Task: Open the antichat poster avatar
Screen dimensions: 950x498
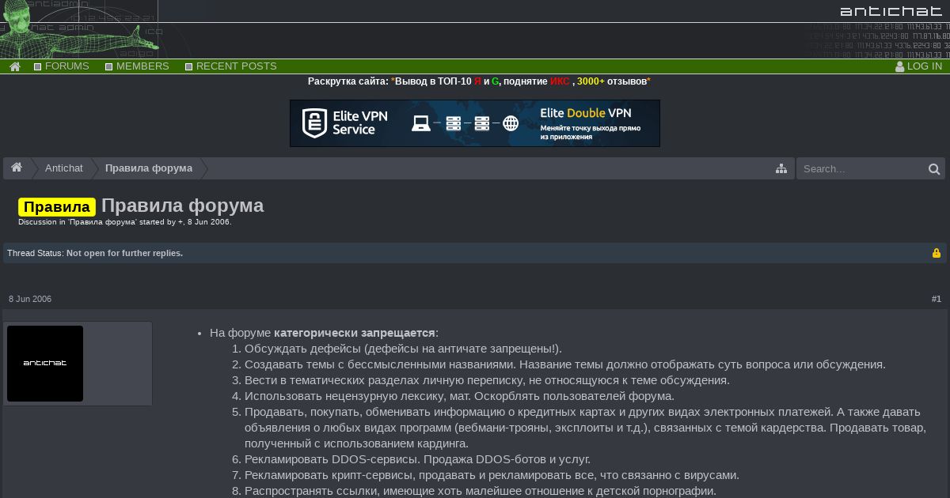Action: coord(45,364)
